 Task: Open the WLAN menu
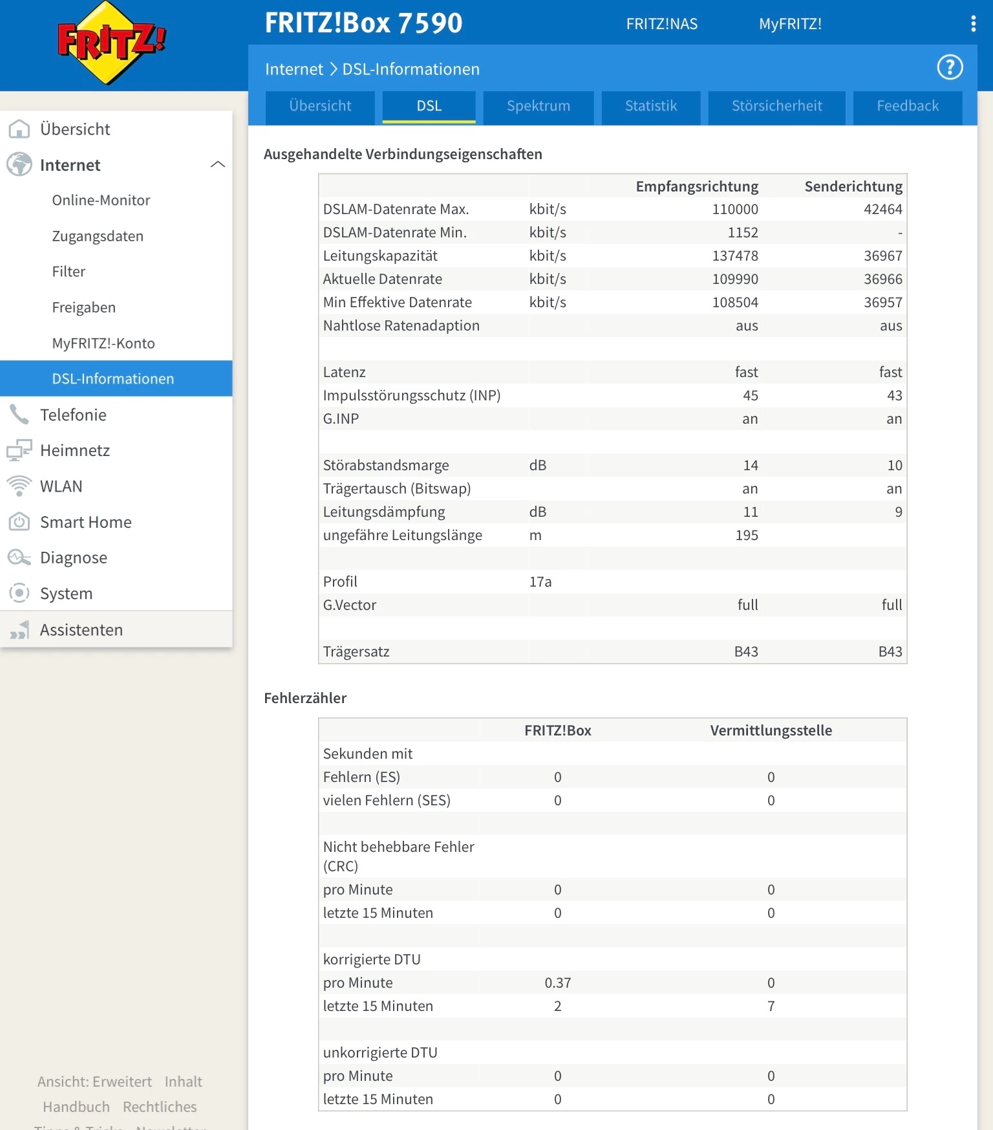click(116, 486)
